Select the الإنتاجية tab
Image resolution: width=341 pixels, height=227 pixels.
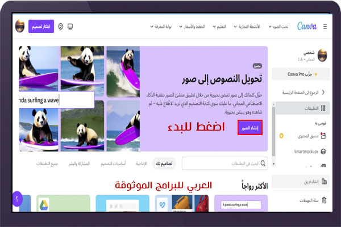pos(142,163)
